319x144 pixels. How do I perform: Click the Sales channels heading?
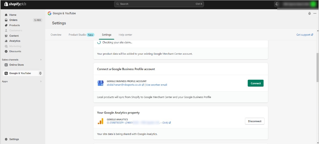tap(10, 60)
